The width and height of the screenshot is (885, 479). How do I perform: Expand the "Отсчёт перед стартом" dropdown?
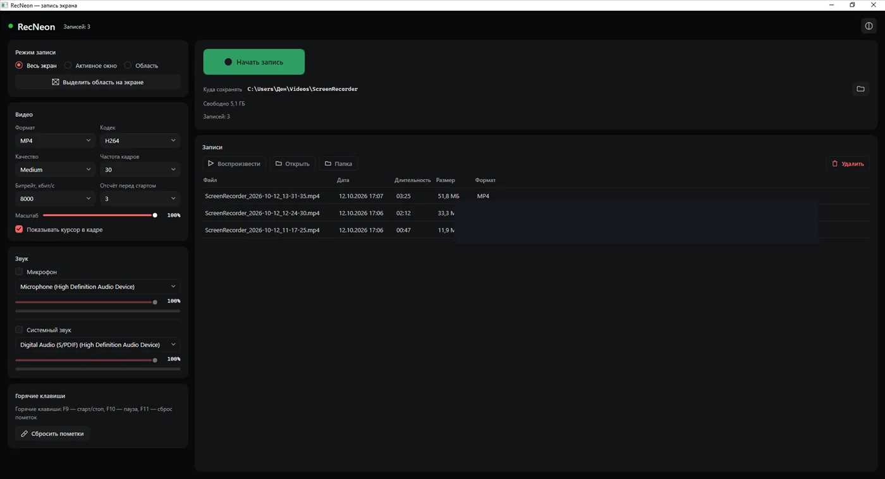pos(140,198)
